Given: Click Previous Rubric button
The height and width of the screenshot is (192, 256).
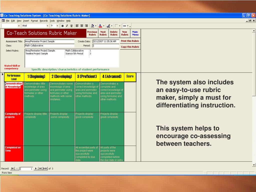Looking at the screenshot, I should pyautogui.click(x=92, y=33).
